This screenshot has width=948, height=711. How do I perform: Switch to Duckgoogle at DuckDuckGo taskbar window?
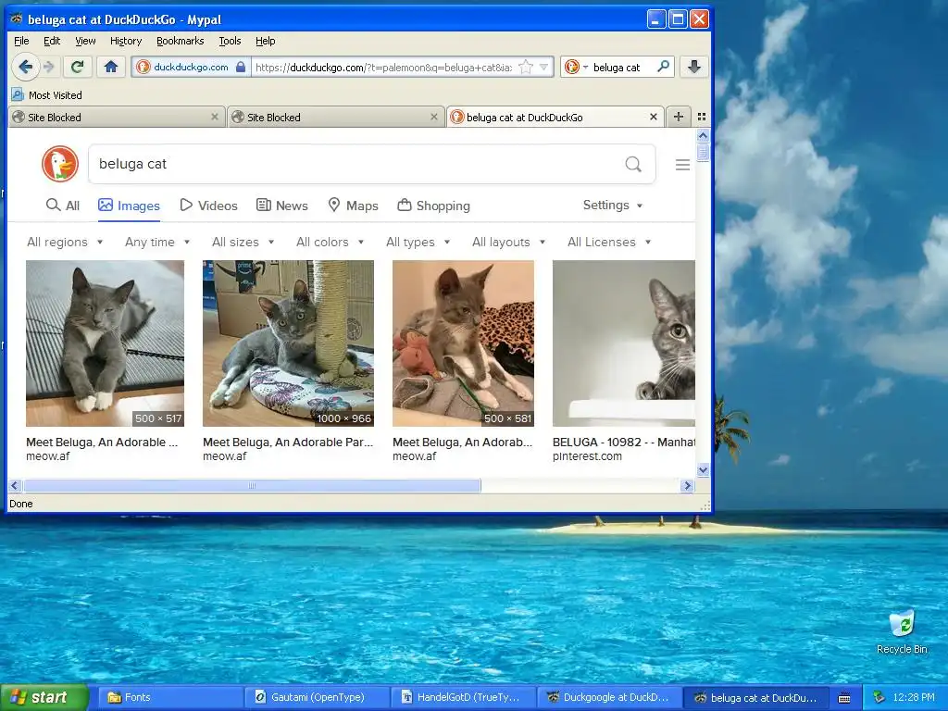[x=611, y=697]
